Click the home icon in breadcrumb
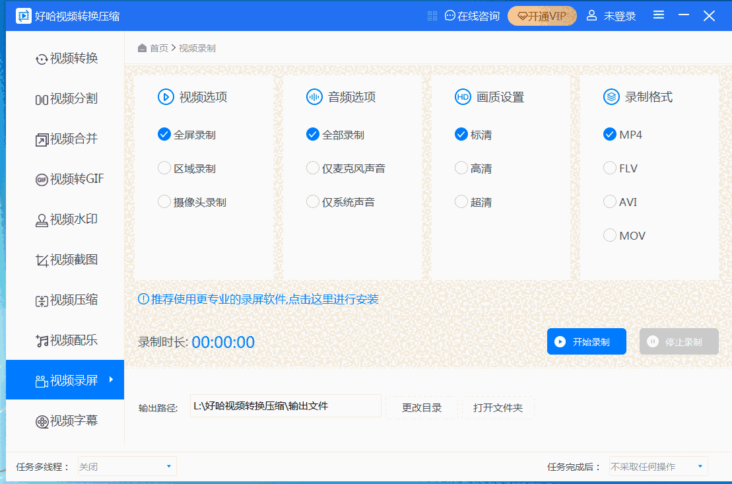Screen dimensions: 732x484 (x=142, y=48)
